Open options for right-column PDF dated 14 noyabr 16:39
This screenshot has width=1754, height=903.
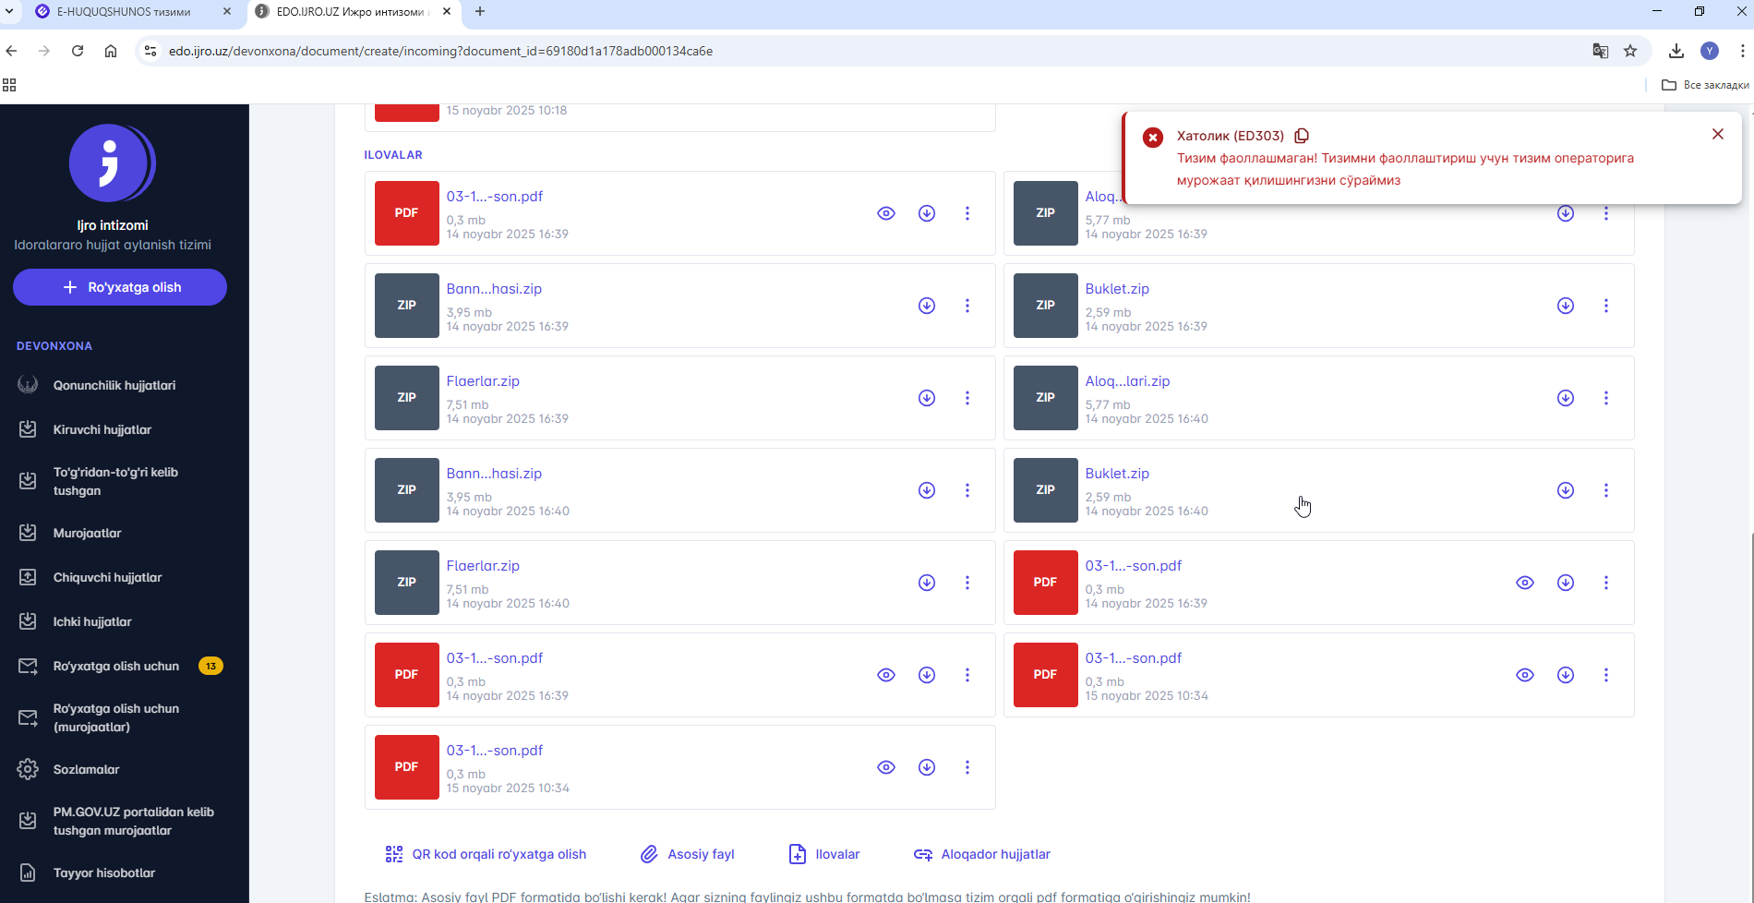tap(1606, 583)
